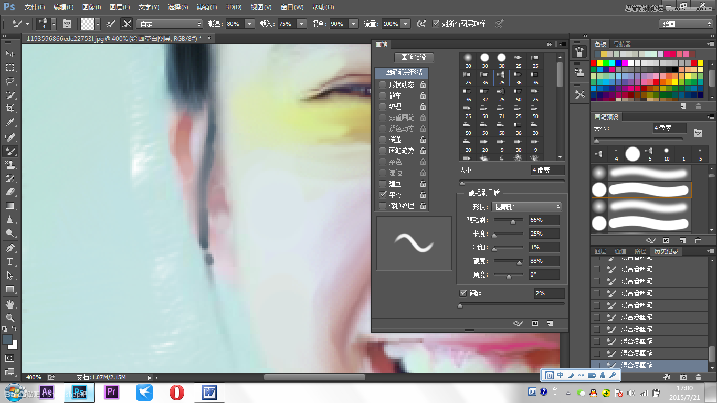Screen dimensions: 717x403
Task: Select the Hand tool
Action: pos(9,303)
